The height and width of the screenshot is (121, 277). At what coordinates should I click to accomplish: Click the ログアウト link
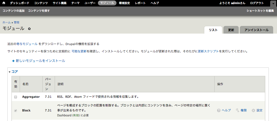click(x=257, y=3)
